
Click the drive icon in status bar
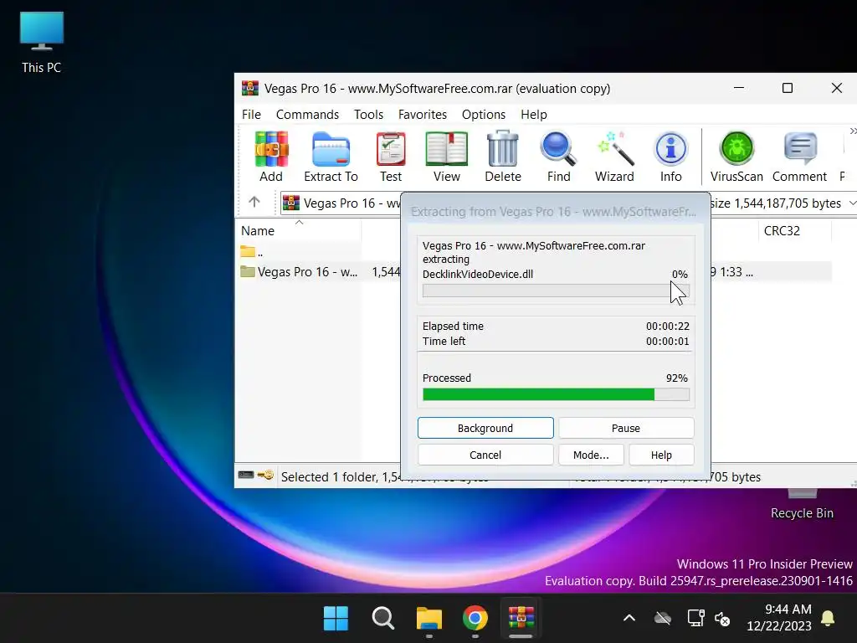pyautogui.click(x=245, y=475)
